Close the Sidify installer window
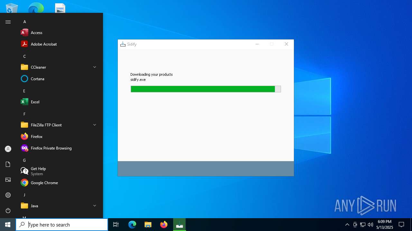The height and width of the screenshot is (231, 412). [x=286, y=44]
